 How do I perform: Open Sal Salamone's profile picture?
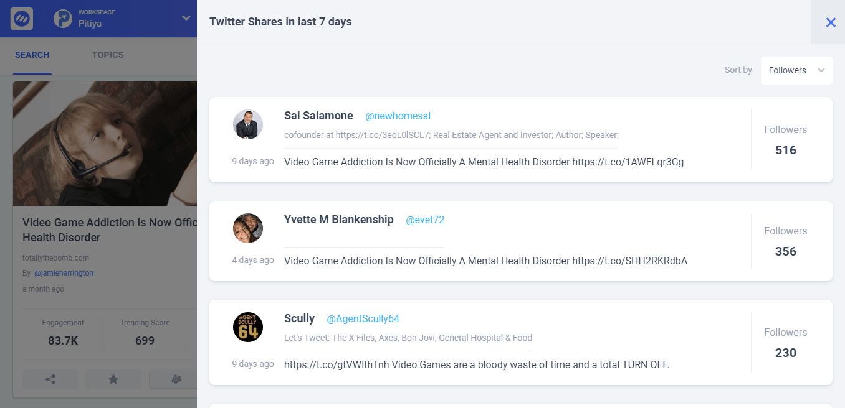tap(248, 124)
